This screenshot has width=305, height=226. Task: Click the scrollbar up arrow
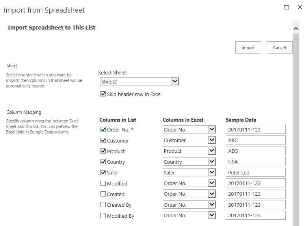coord(296,28)
